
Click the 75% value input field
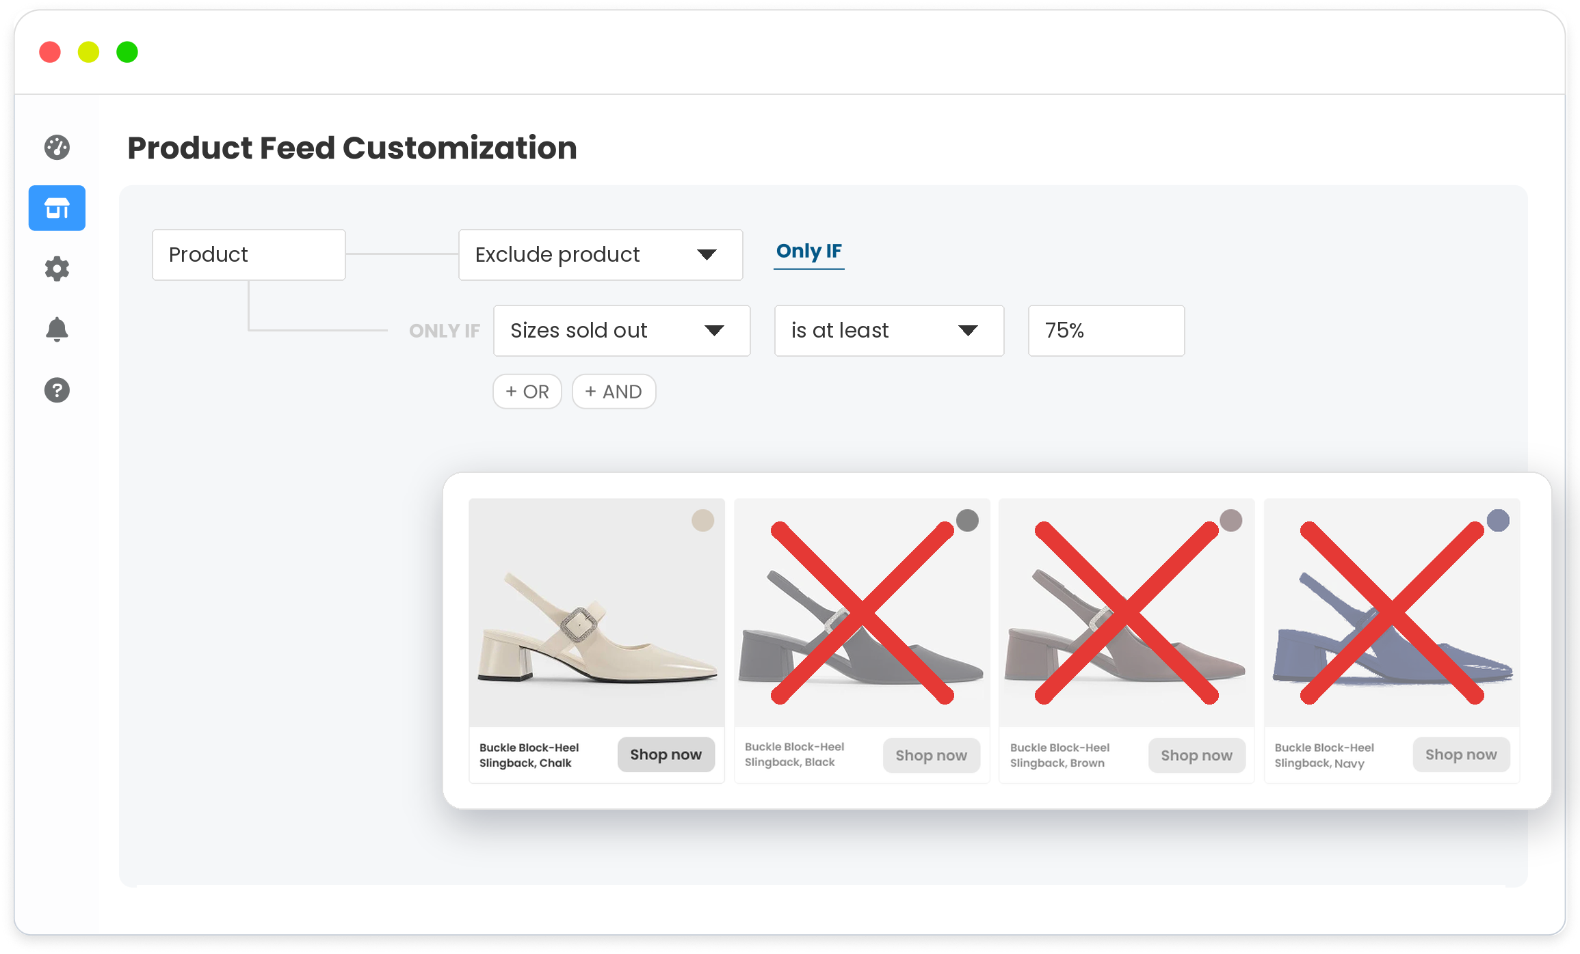click(x=1106, y=331)
